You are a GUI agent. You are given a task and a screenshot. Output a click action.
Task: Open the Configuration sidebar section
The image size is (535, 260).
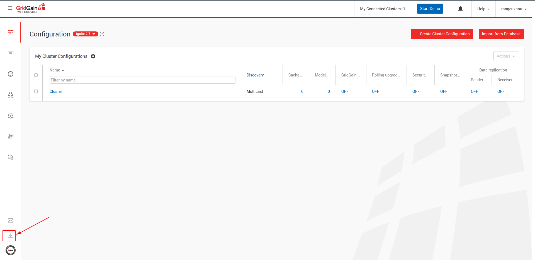pyautogui.click(x=11, y=32)
